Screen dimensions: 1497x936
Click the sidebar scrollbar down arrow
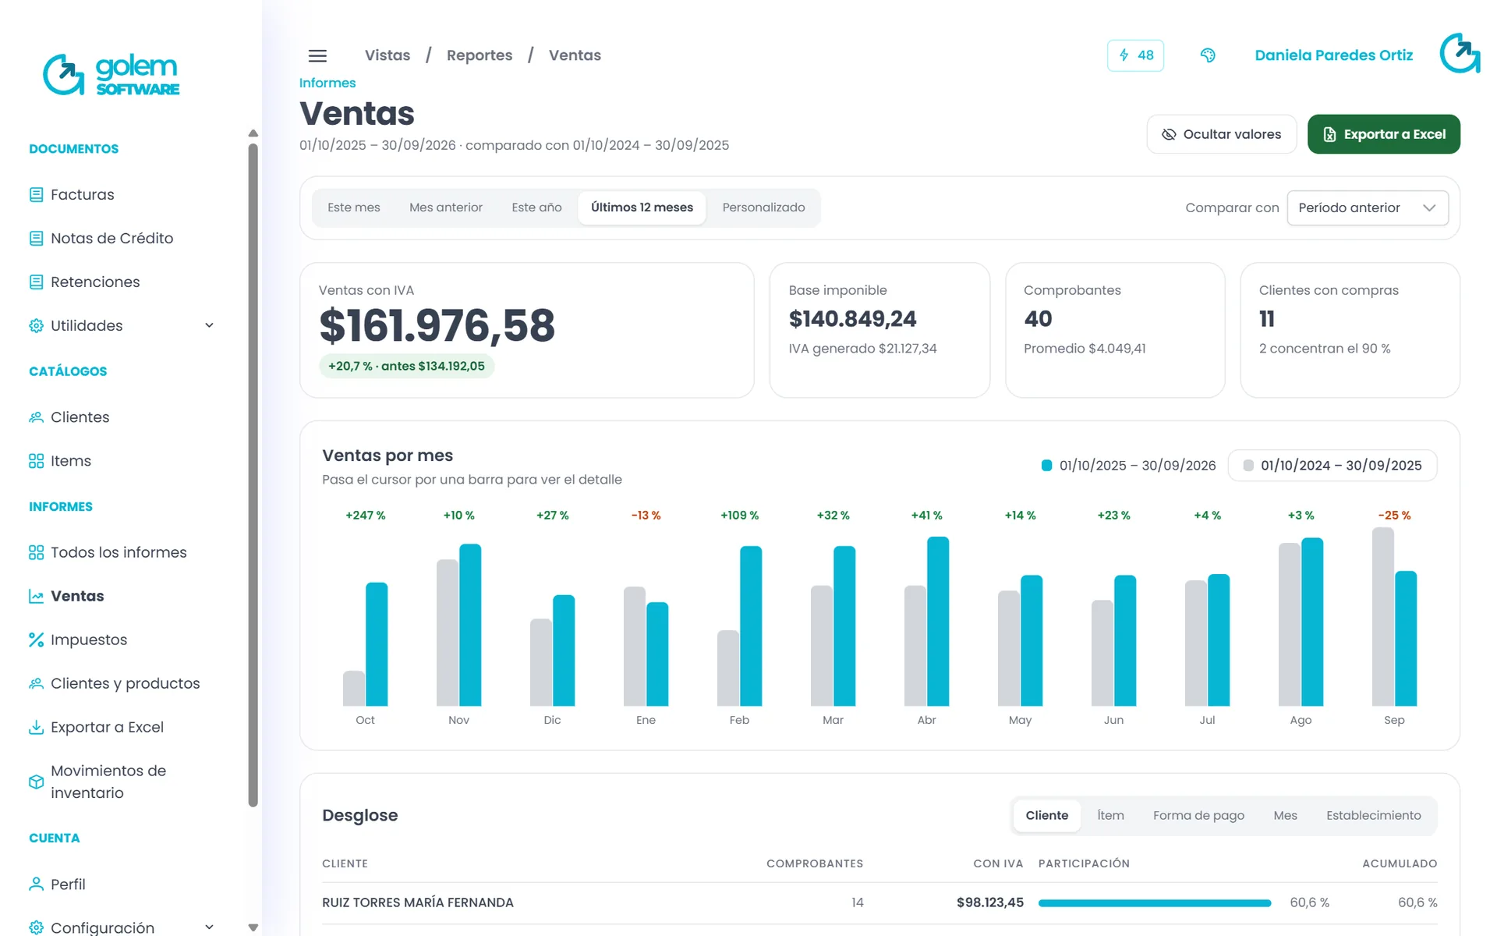click(253, 927)
